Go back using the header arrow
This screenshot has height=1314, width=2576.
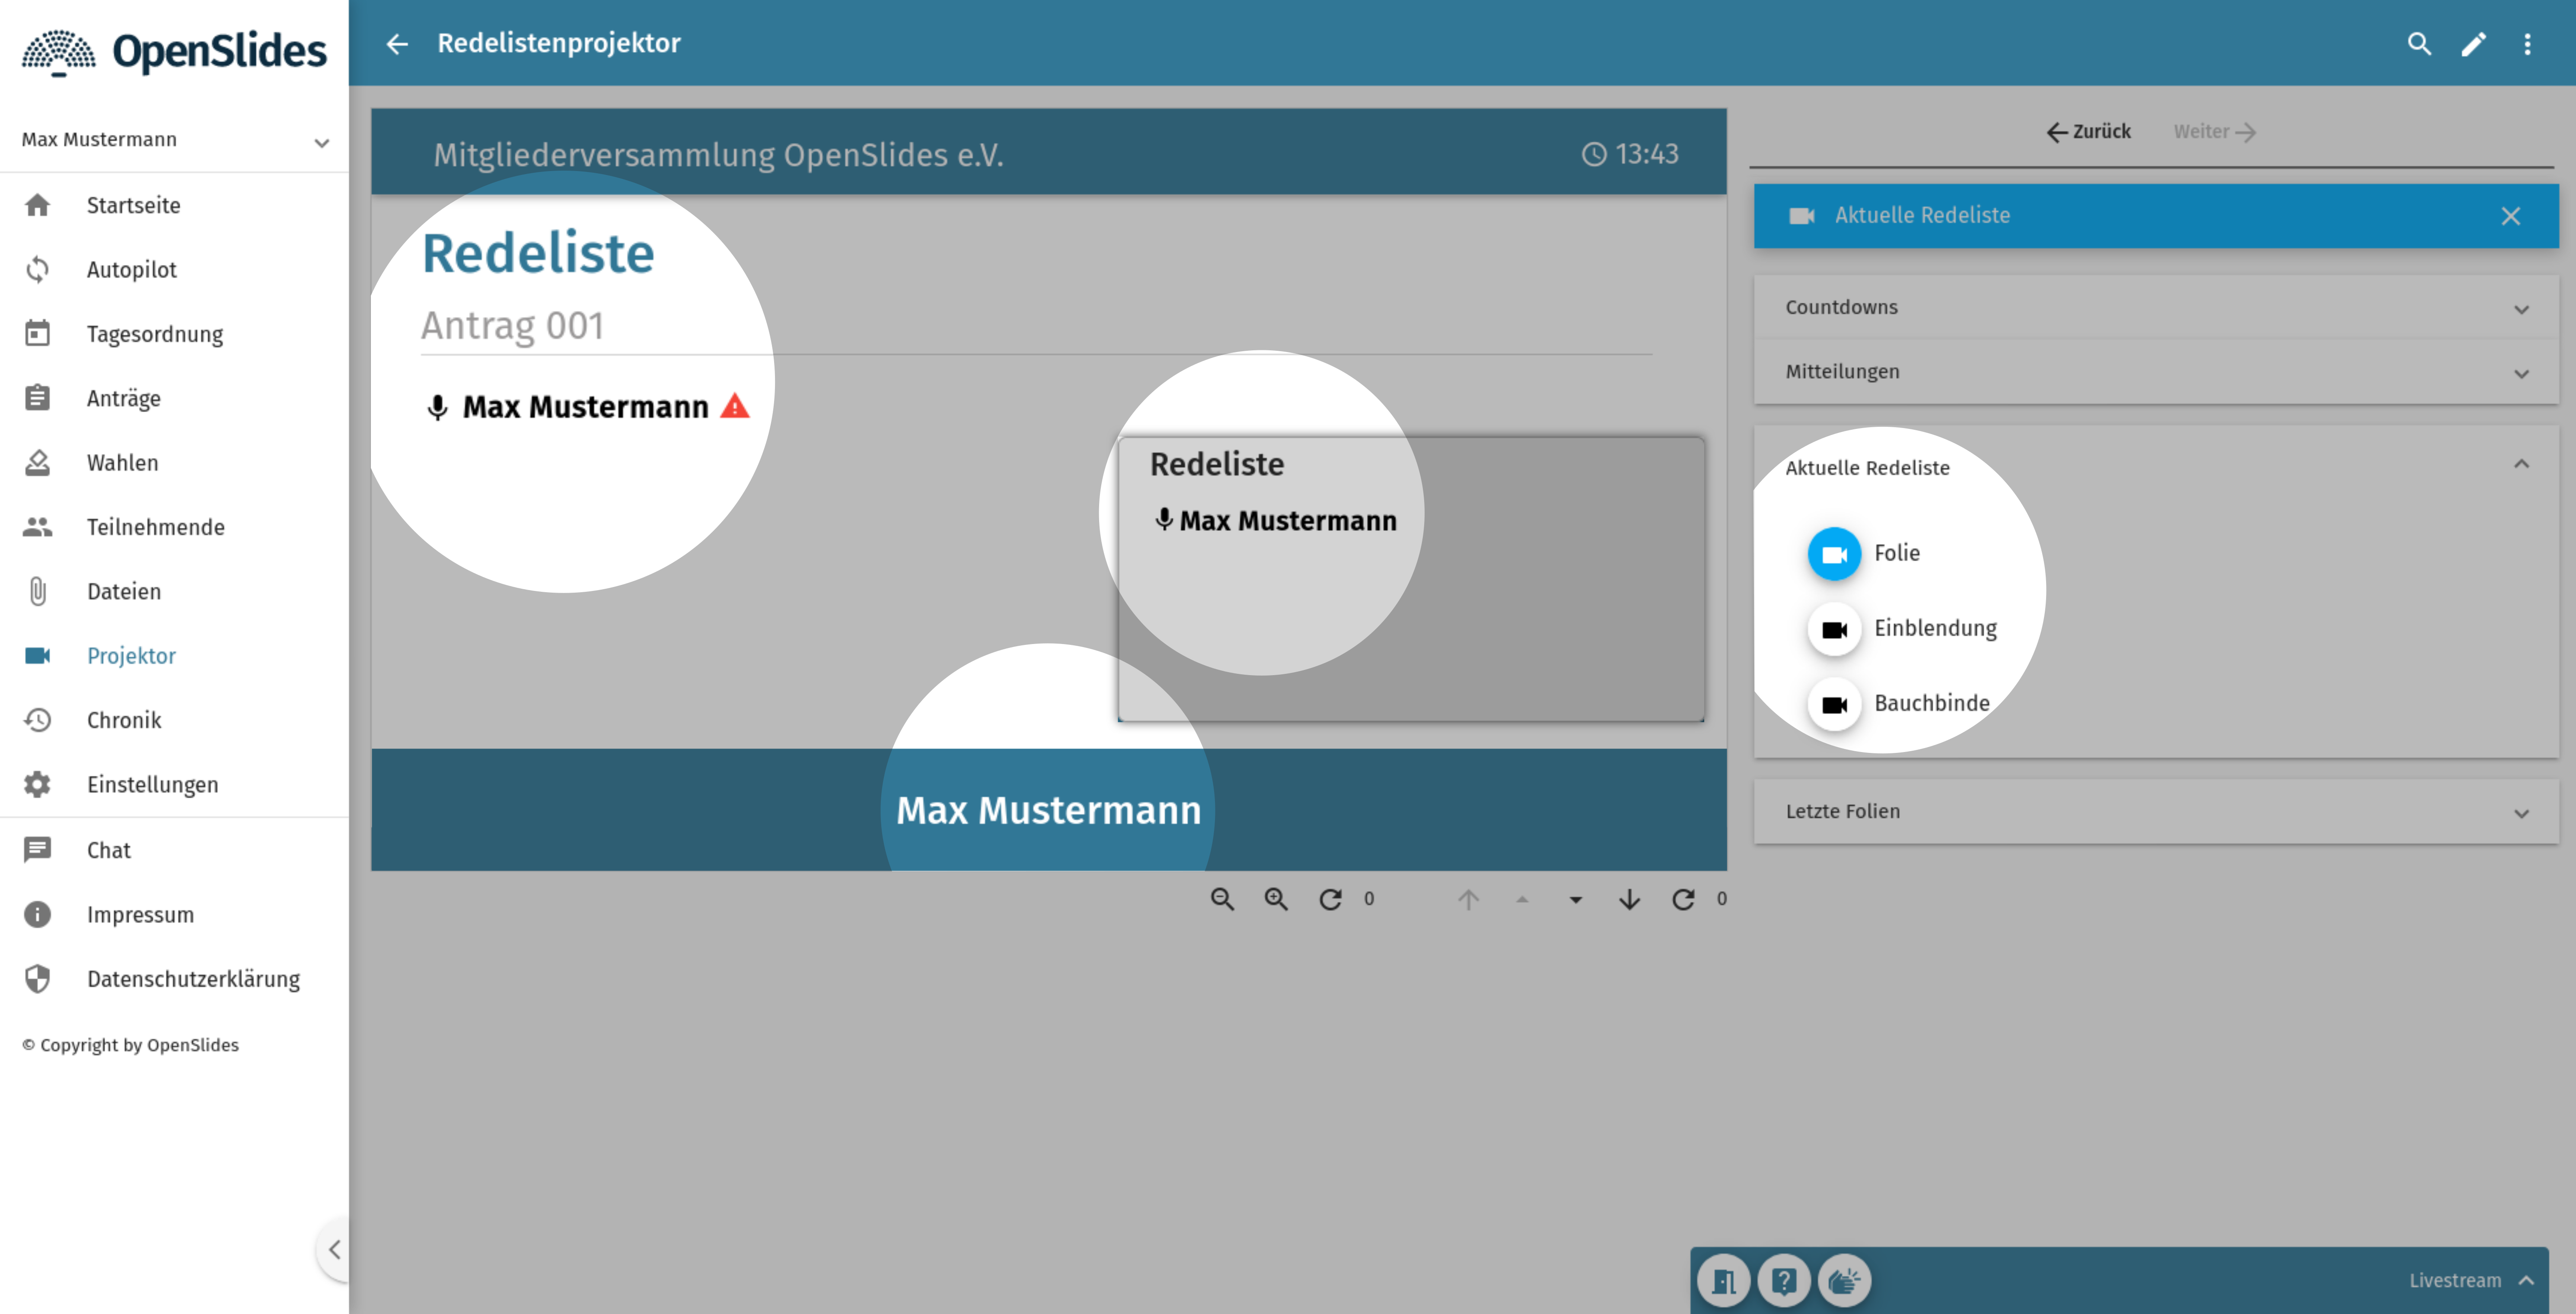397,44
